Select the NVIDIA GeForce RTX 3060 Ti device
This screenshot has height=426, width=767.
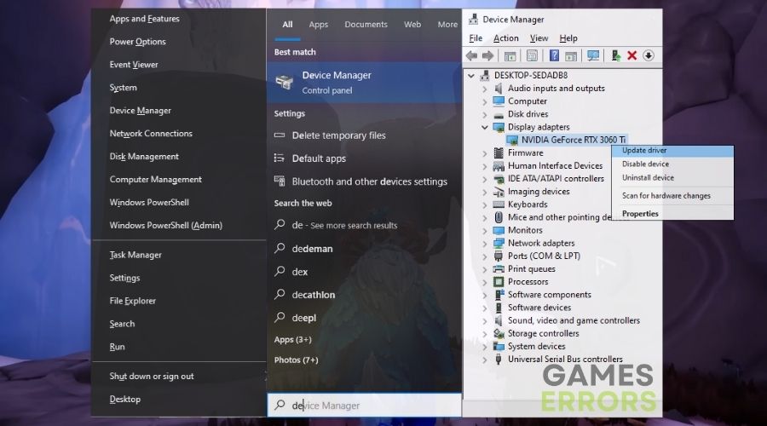coord(567,140)
